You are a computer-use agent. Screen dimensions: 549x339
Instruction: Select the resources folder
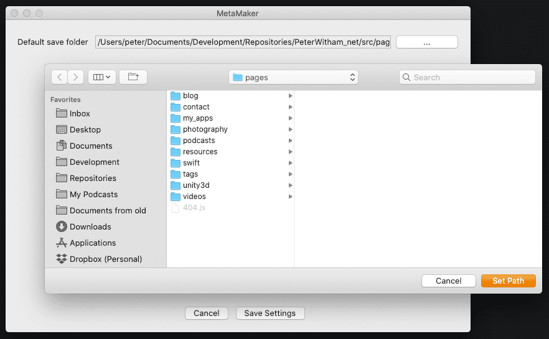pos(231,152)
